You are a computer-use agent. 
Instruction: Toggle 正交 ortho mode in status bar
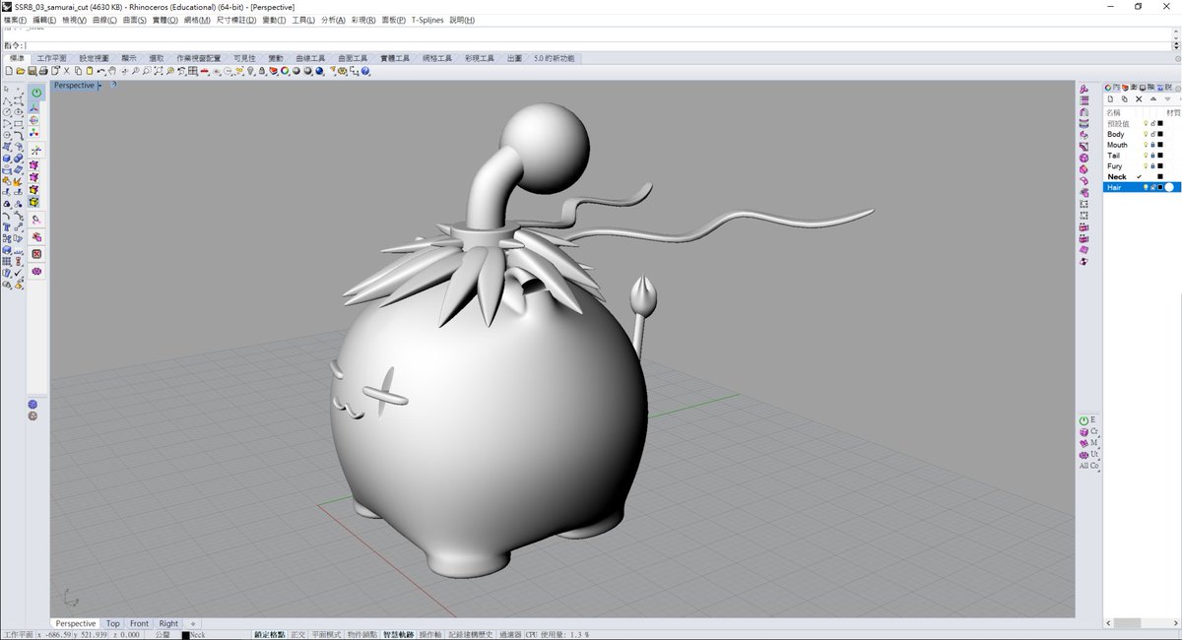coord(298,635)
